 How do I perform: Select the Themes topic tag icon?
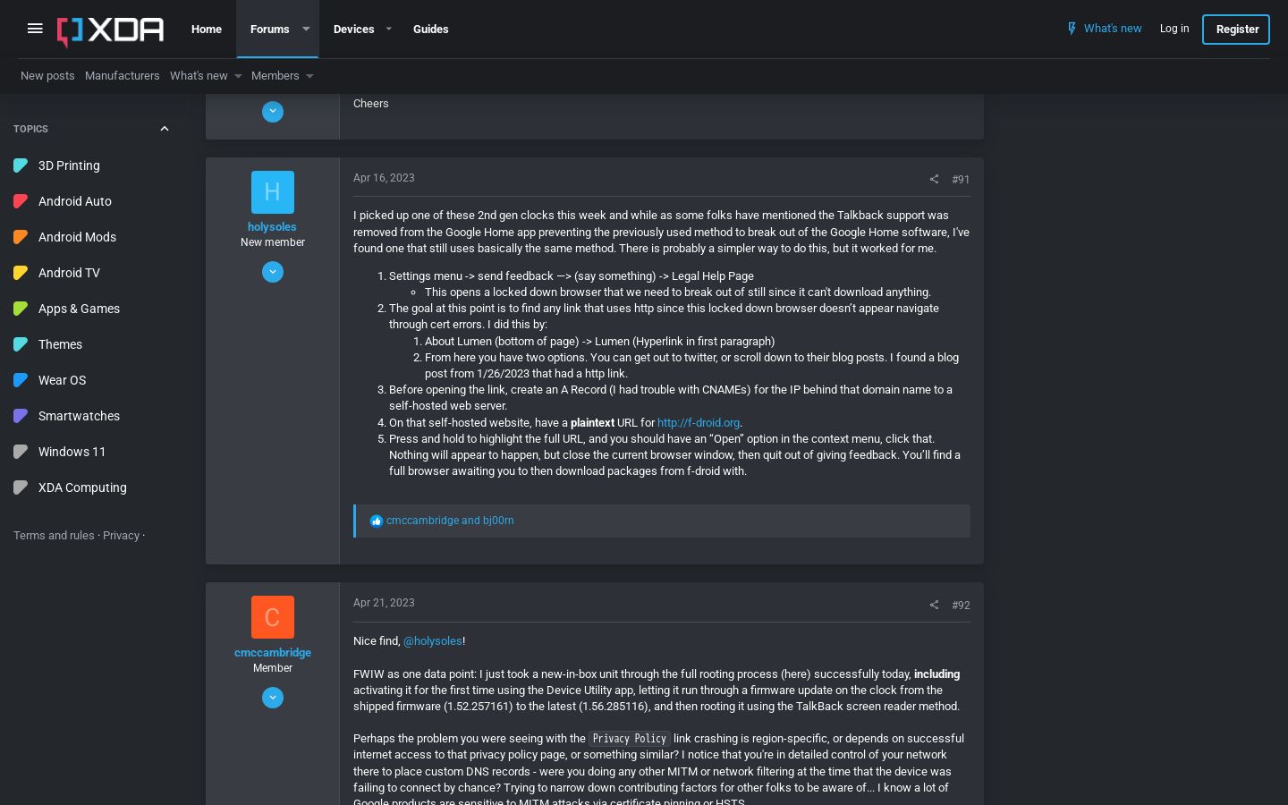21,344
